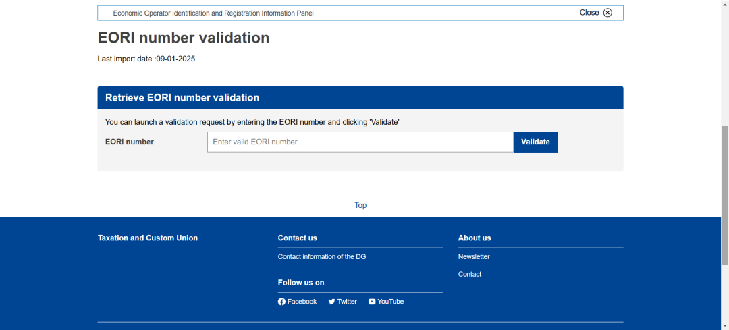Screen dimensions: 729x330
Task: Follow the Facebook text link
Action: coord(302,302)
